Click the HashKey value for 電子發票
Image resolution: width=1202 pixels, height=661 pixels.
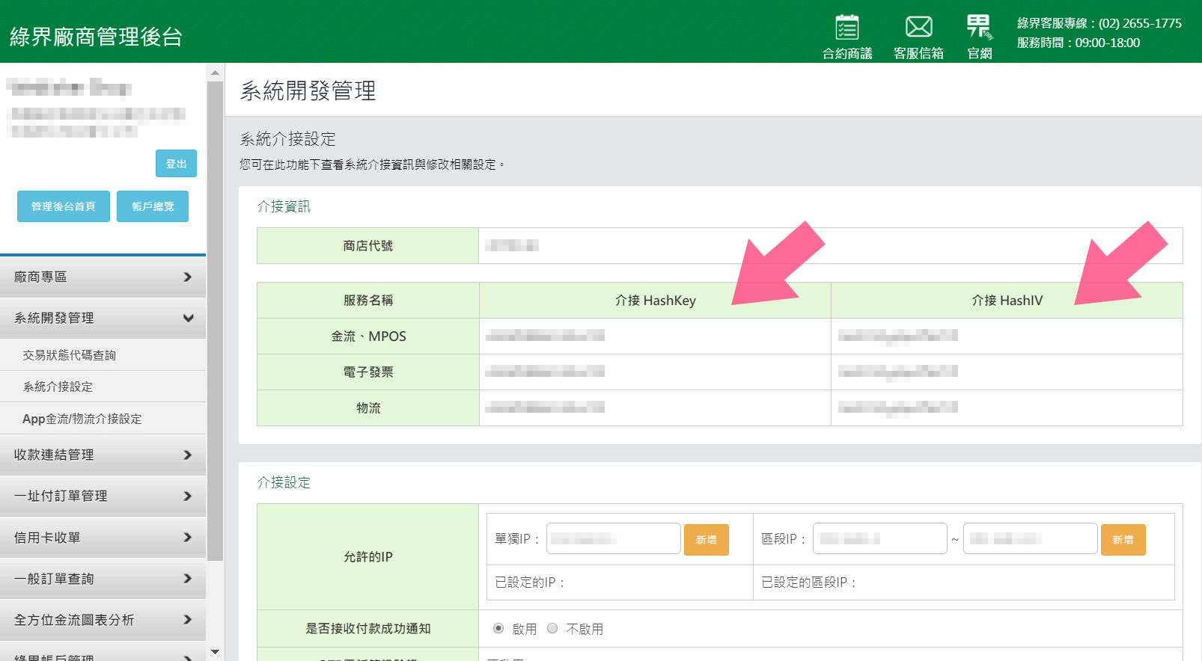pos(545,372)
